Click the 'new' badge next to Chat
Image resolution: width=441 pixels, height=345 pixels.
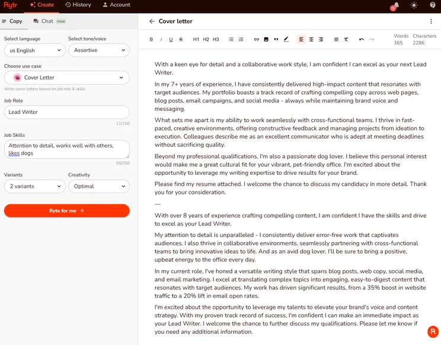[x=60, y=21]
